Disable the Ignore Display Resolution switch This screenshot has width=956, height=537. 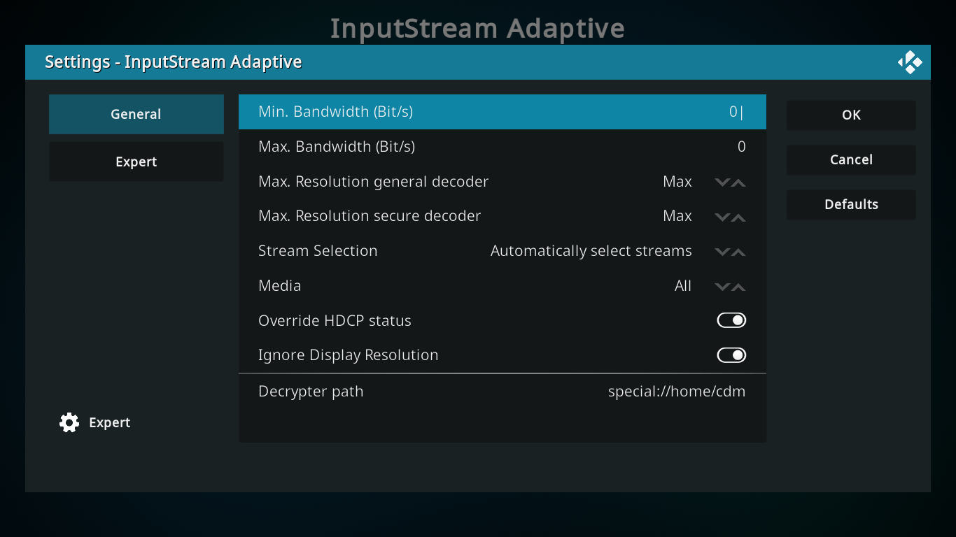[731, 355]
